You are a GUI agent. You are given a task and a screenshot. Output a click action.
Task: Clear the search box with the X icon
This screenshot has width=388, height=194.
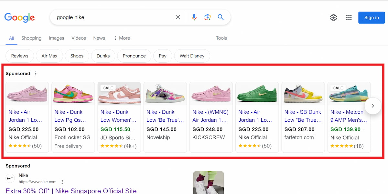tap(178, 17)
